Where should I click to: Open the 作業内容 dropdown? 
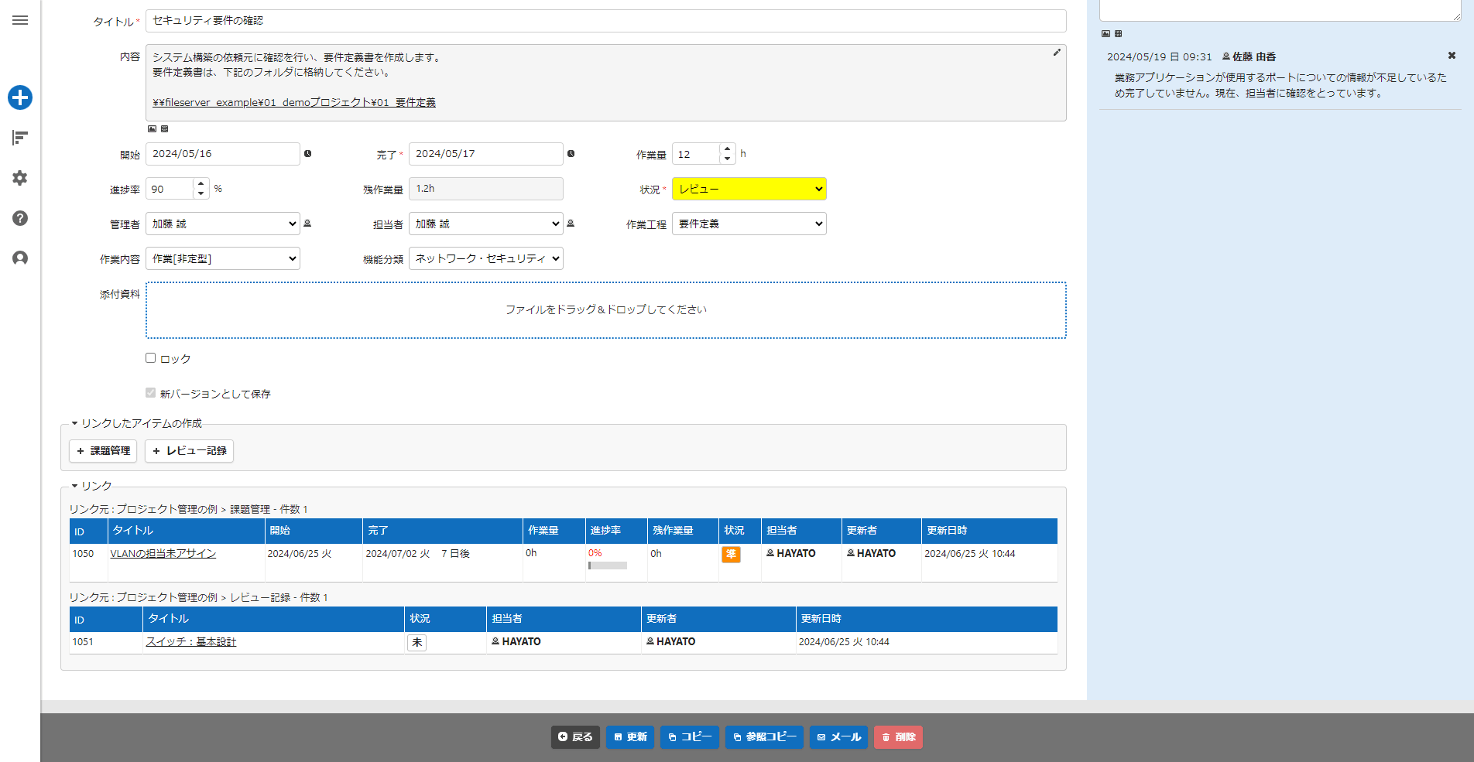click(223, 258)
